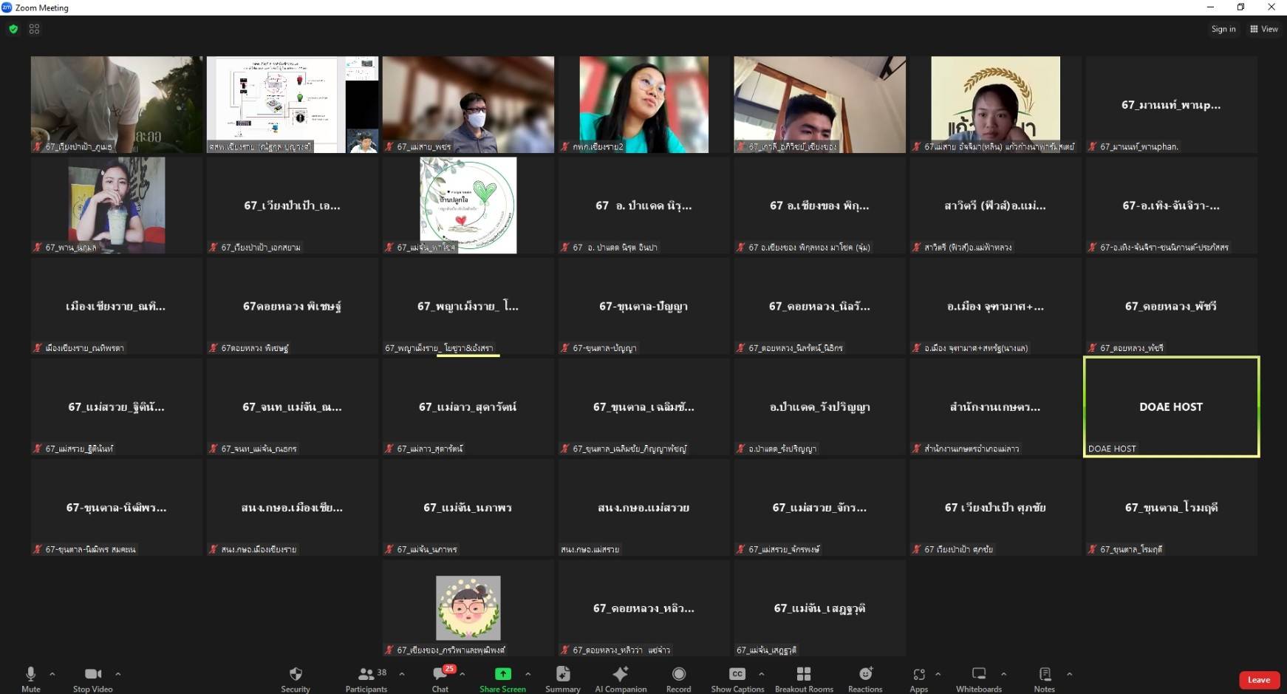Screen dimensions: 1287x694
Task: Mute the microphone
Action: [x=30, y=678]
